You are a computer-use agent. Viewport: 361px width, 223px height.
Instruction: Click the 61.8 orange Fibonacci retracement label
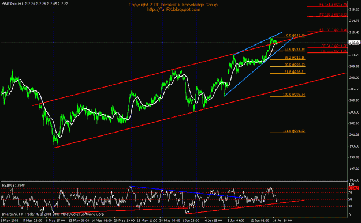[295, 72]
